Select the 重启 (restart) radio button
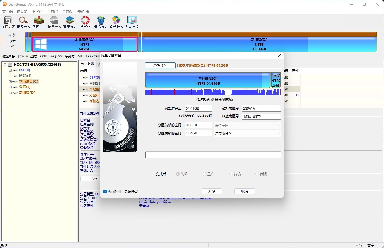Image resolution: width=384 pixels, height=248 pixels. coord(205,174)
